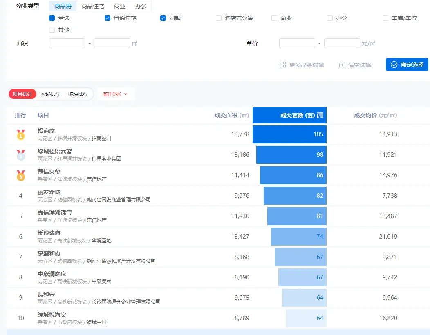This screenshot has height=335, width=430.
Task: Click 中欣集团 developer text
Action: point(101,281)
